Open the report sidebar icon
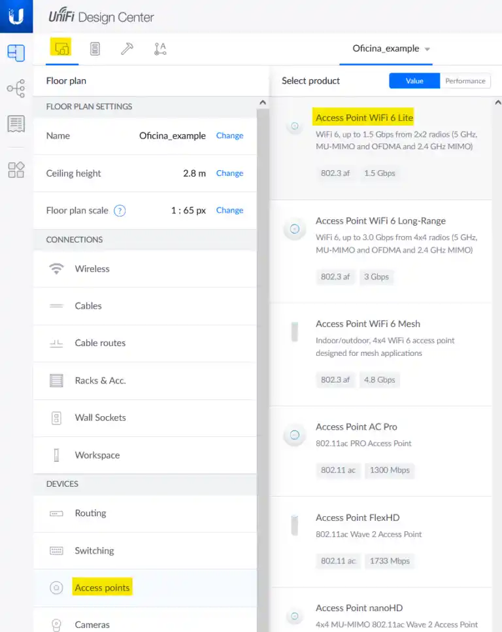This screenshot has height=632, width=502. click(x=16, y=123)
